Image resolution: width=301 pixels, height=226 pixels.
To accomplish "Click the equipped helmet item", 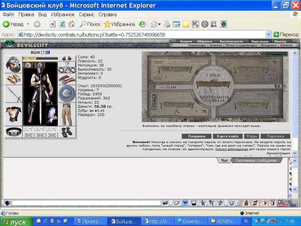I will pyautogui.click(x=13, y=64).
